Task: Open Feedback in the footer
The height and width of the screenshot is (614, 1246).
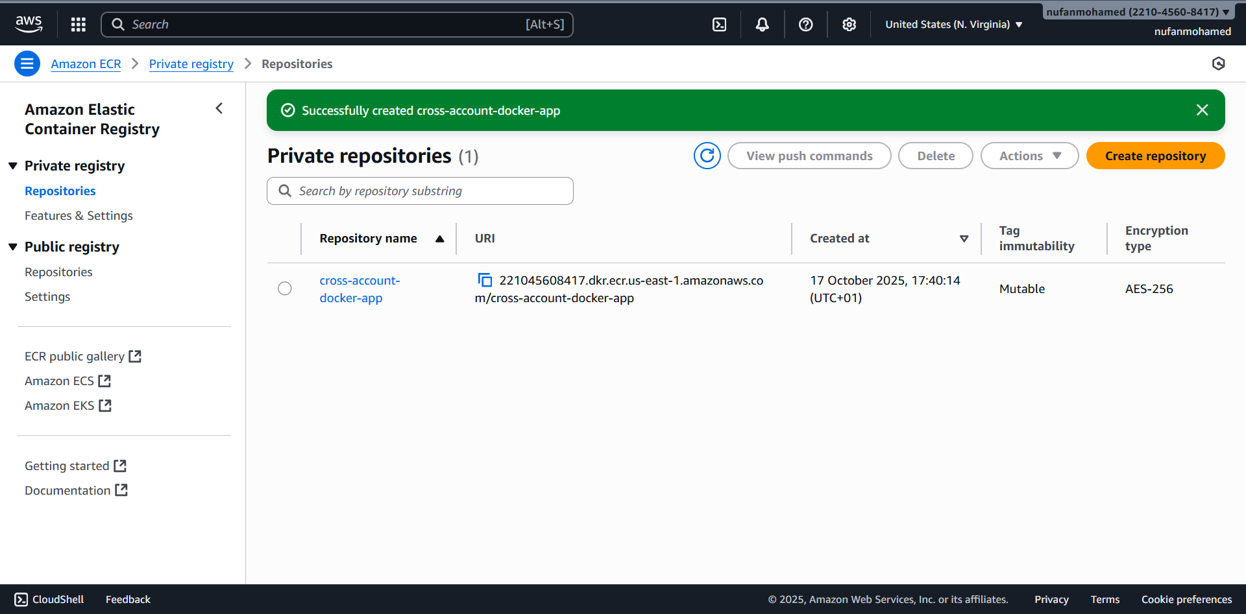Action: tap(128, 599)
